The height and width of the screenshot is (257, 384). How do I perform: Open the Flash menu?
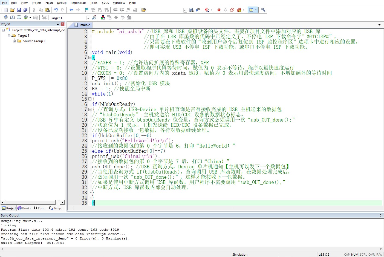coord(49,3)
